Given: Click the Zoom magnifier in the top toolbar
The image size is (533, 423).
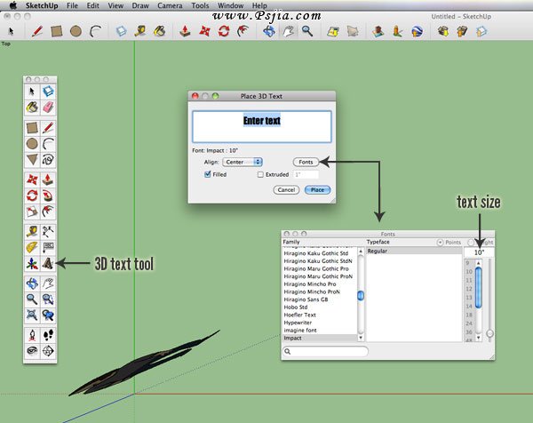Looking at the screenshot, I should coord(307,31).
